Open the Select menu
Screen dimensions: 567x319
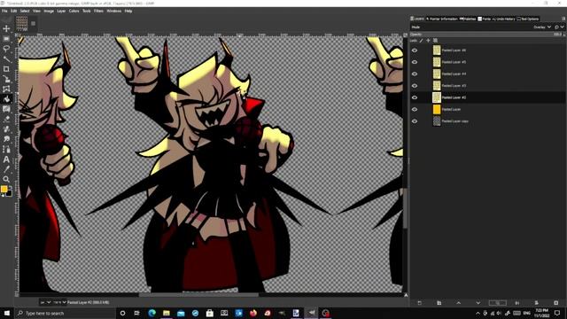coord(25,12)
